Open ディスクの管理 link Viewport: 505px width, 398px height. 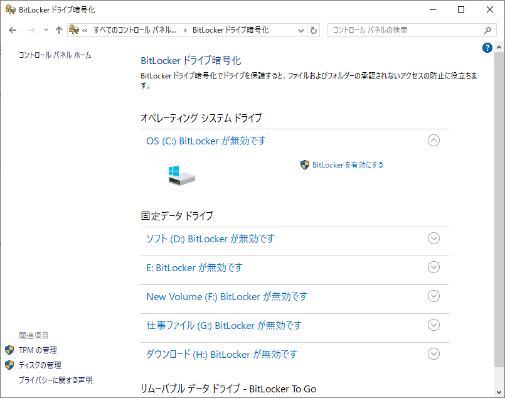[x=40, y=365]
